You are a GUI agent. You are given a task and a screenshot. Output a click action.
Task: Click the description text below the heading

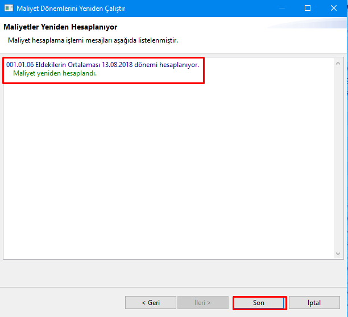coord(92,40)
